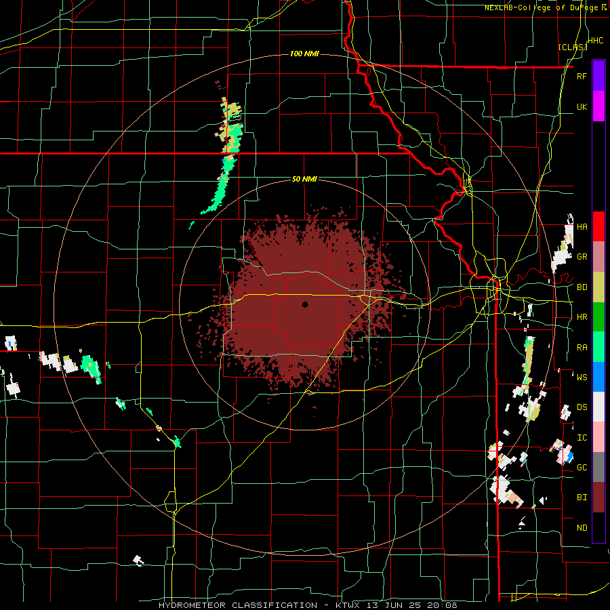Click the IC legend label
The width and height of the screenshot is (610, 610).
tap(582, 438)
